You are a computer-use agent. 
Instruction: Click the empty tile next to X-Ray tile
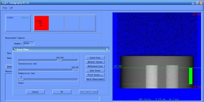[x=57, y=23]
